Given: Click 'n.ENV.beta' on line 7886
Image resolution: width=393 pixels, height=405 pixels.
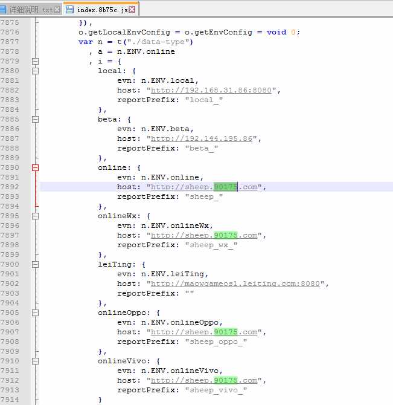Looking at the screenshot, I should tap(165, 129).
